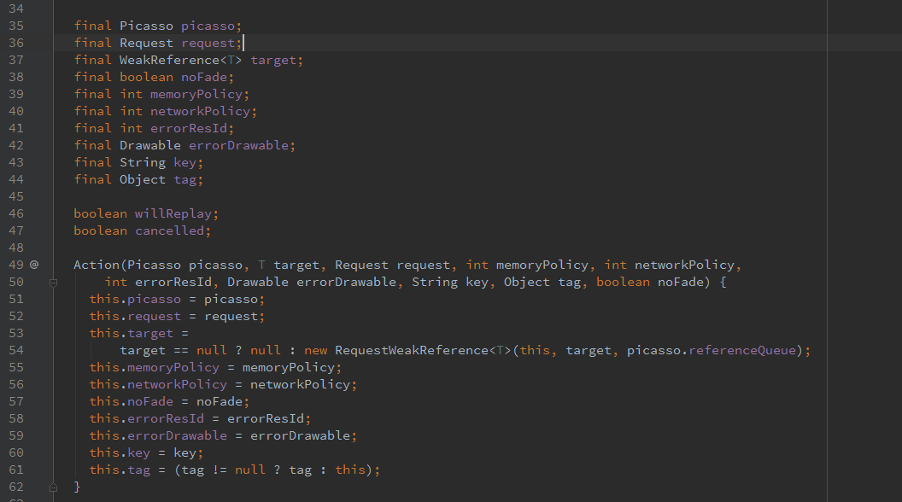Click the 'Action' constructor name on line 49
902x502 pixels.
[97, 266]
